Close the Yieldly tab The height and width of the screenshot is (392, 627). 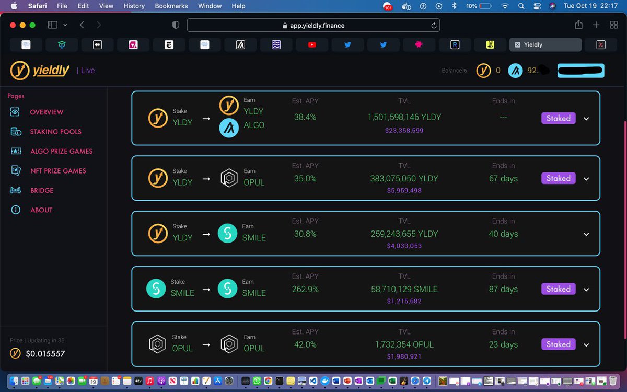click(x=517, y=45)
